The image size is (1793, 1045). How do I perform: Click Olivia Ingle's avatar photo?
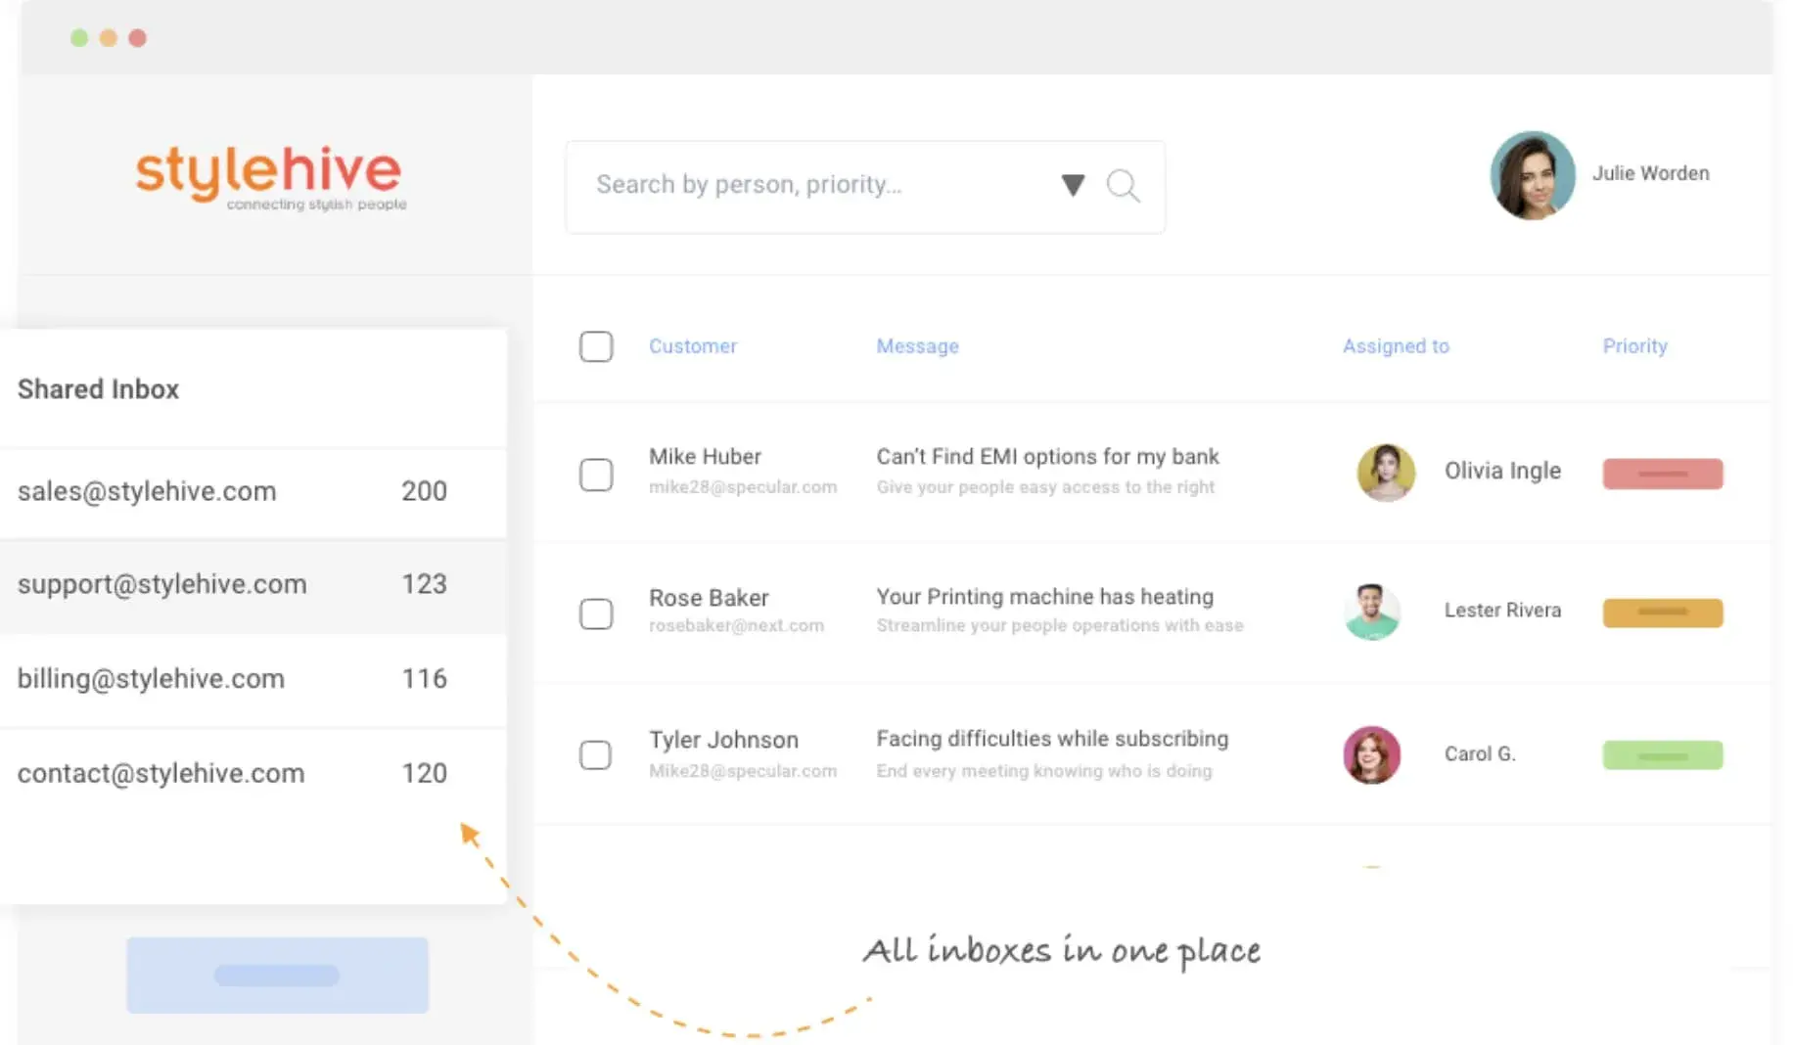(x=1385, y=472)
